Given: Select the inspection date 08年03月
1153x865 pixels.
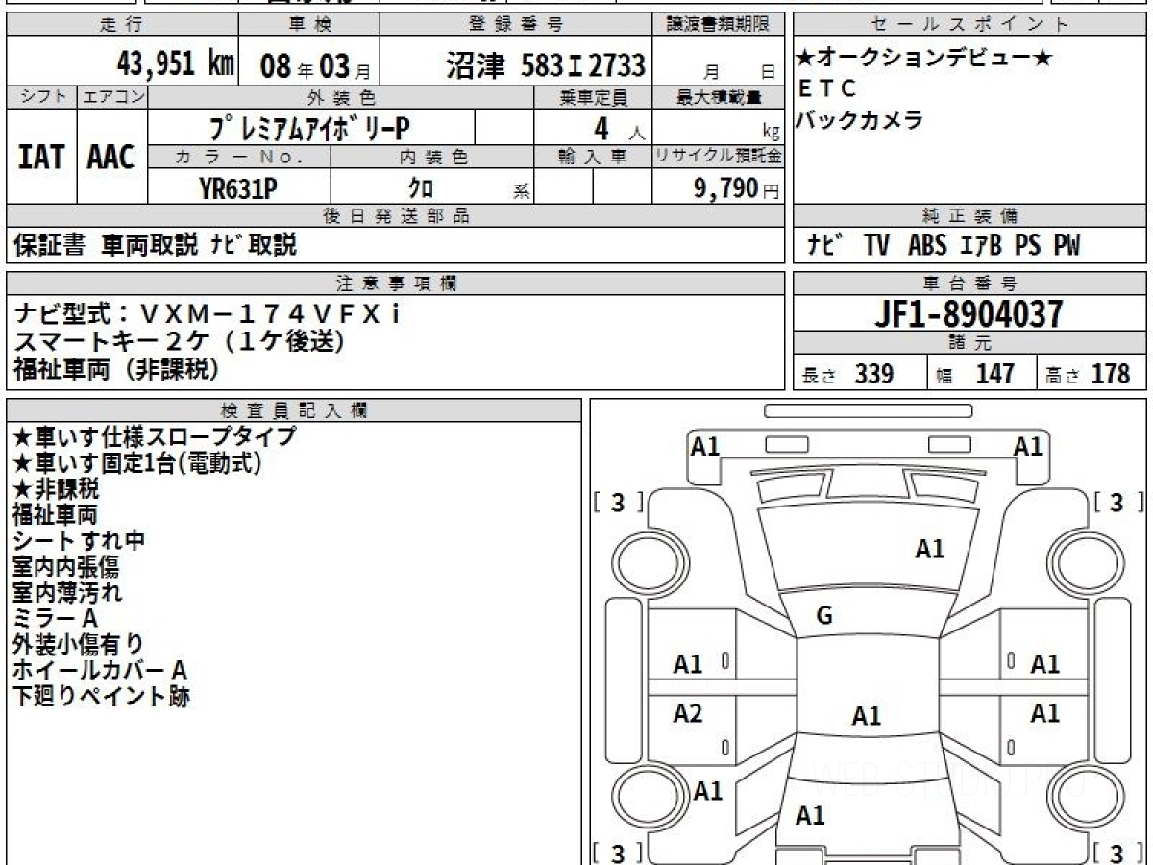Looking at the screenshot, I should pos(315,65).
